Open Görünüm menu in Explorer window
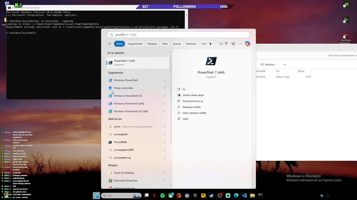Image resolution: width=357 pixels, height=200 pixels. coord(269,64)
